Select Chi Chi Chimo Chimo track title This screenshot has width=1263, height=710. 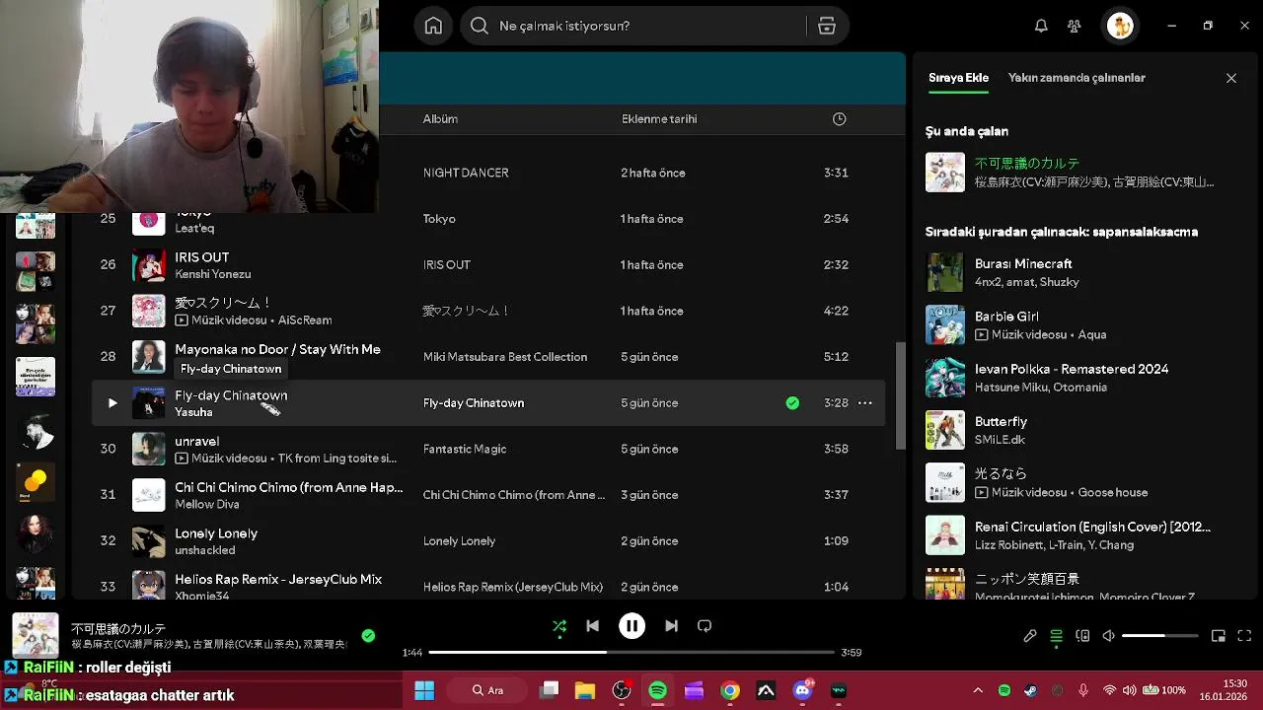point(289,487)
